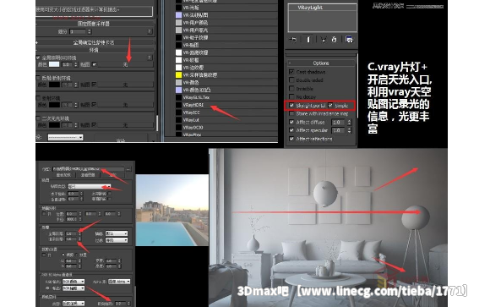Open color space type dropdown at bottom

pyautogui.click(x=74, y=303)
